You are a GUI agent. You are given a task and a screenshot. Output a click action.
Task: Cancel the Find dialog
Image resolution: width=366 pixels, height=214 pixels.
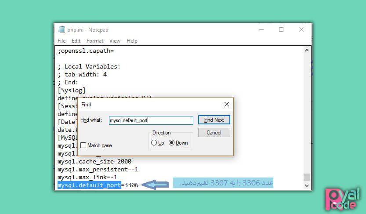(x=214, y=133)
